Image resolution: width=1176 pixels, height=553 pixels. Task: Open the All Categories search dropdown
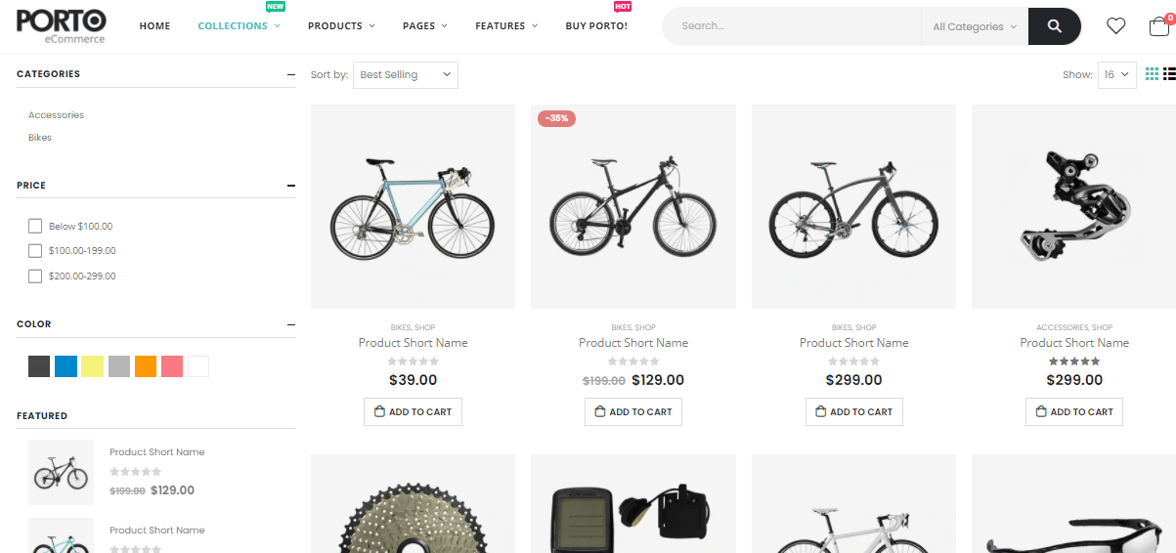tap(974, 26)
